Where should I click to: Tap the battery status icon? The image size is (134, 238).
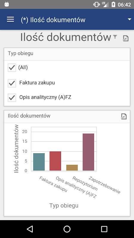pos(113,4)
